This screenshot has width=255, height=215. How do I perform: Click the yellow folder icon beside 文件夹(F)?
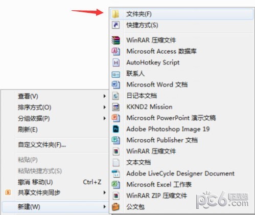click(115, 14)
